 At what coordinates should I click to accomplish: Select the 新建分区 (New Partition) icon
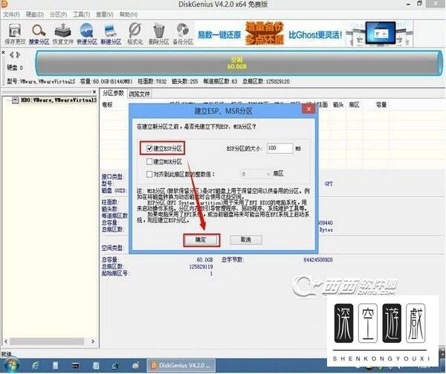pyautogui.click(x=111, y=30)
